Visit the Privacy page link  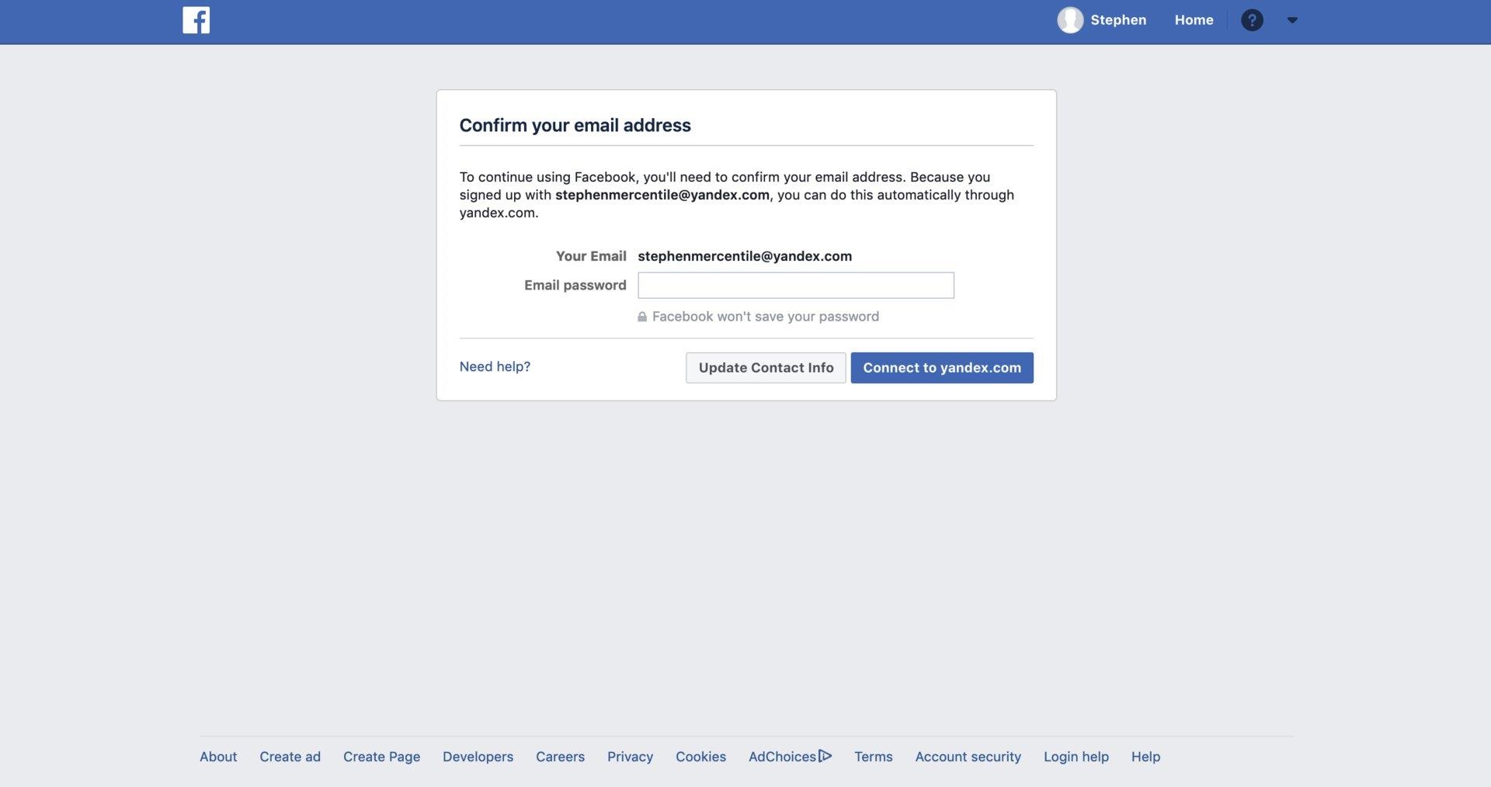coord(630,756)
